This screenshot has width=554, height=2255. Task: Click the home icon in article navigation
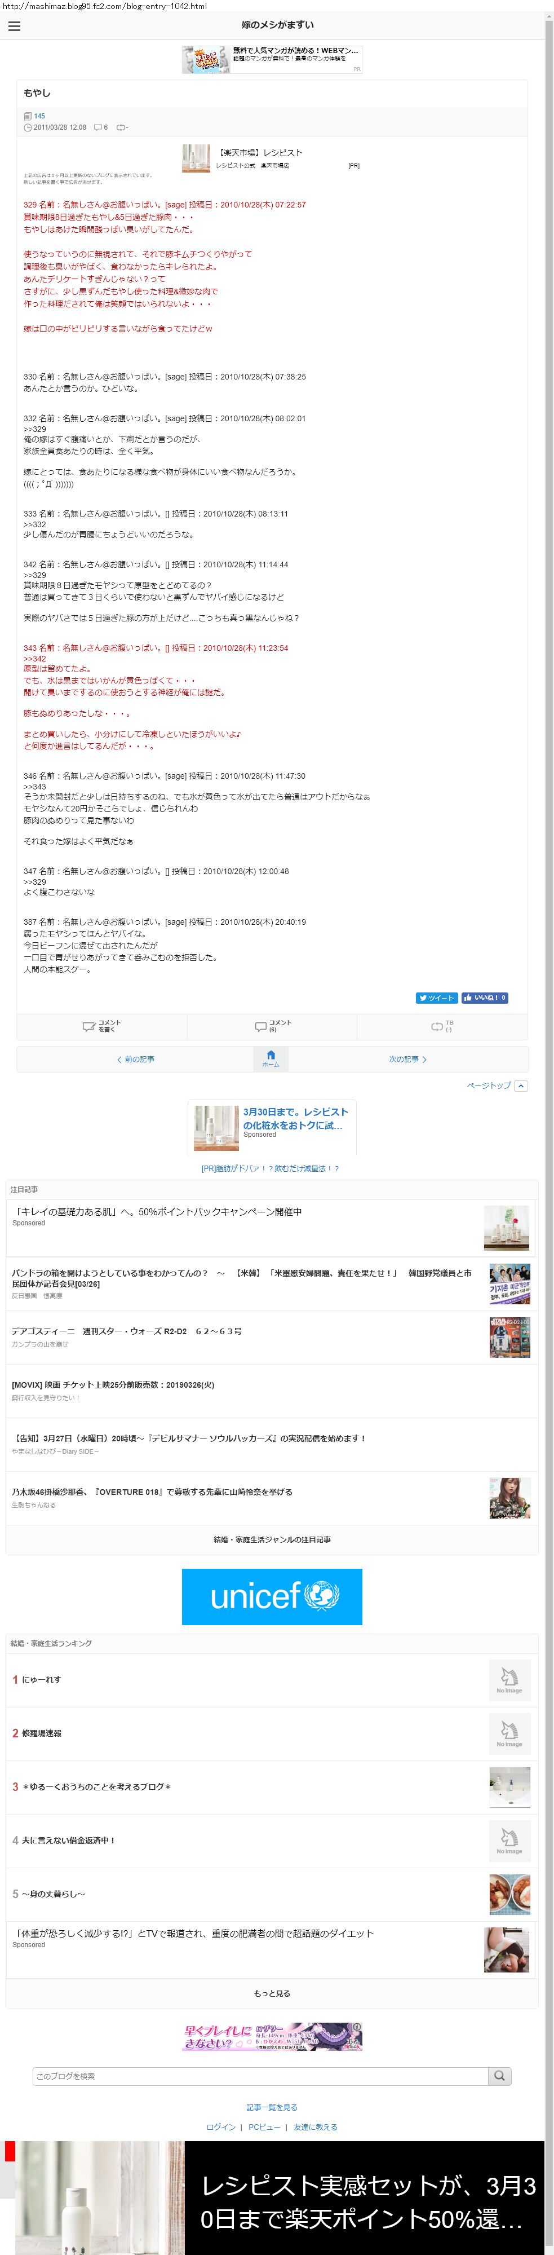271,1057
